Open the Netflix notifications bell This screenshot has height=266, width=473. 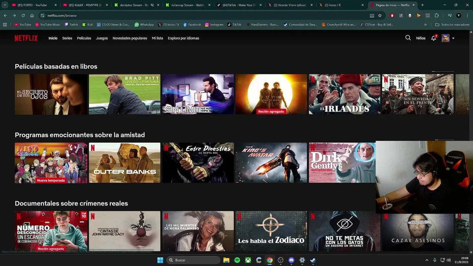[434, 38]
